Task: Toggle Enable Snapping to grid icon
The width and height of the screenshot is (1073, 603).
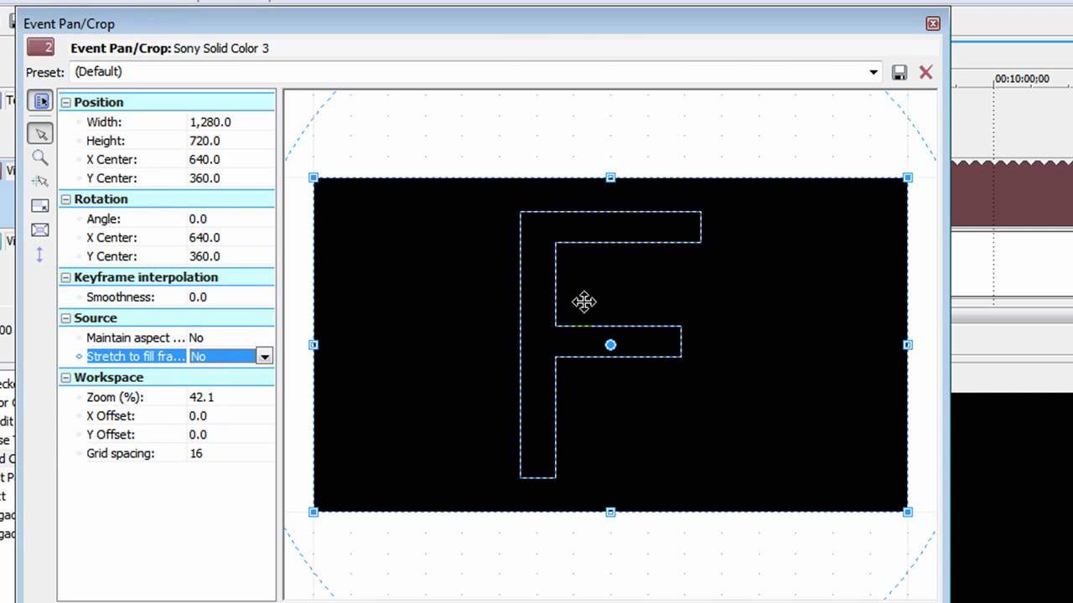Action: coord(40,181)
